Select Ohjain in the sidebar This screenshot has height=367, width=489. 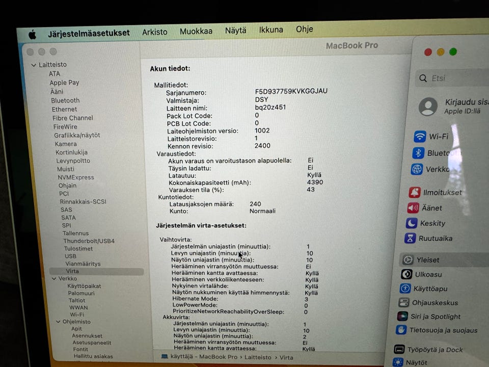67,186
